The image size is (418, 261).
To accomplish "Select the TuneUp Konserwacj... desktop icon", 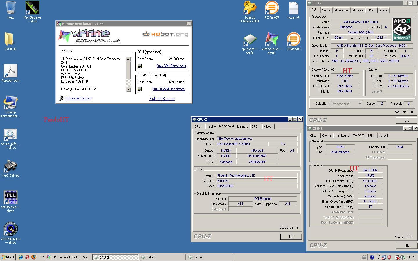I will click(10, 102).
